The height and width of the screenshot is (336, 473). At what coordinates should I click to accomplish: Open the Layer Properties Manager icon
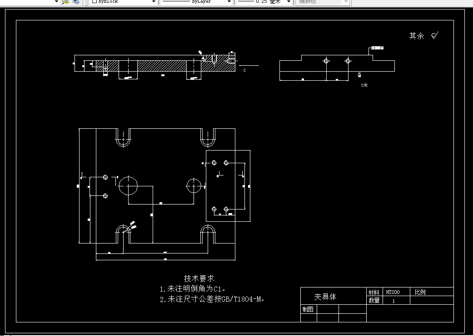[x=76, y=1]
